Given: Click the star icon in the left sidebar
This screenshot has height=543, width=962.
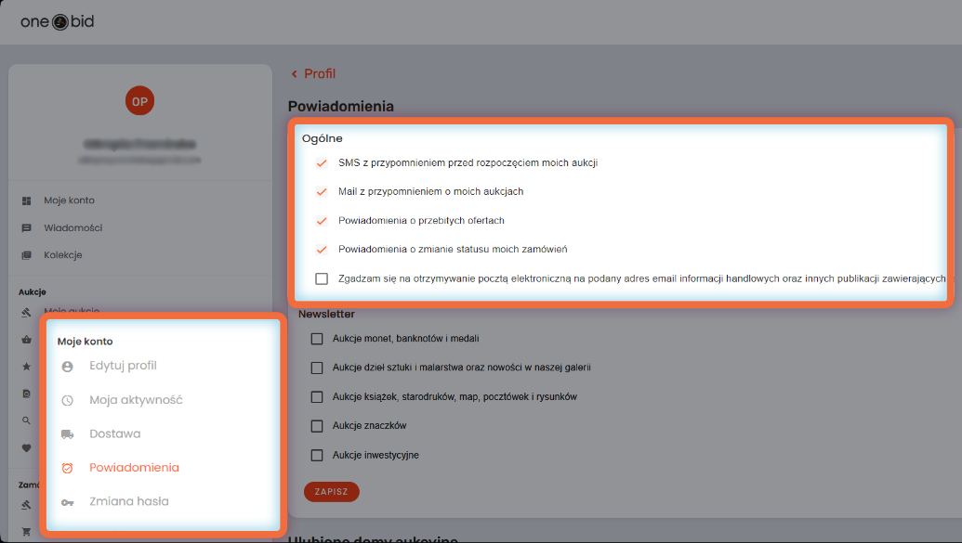Looking at the screenshot, I should (x=26, y=367).
